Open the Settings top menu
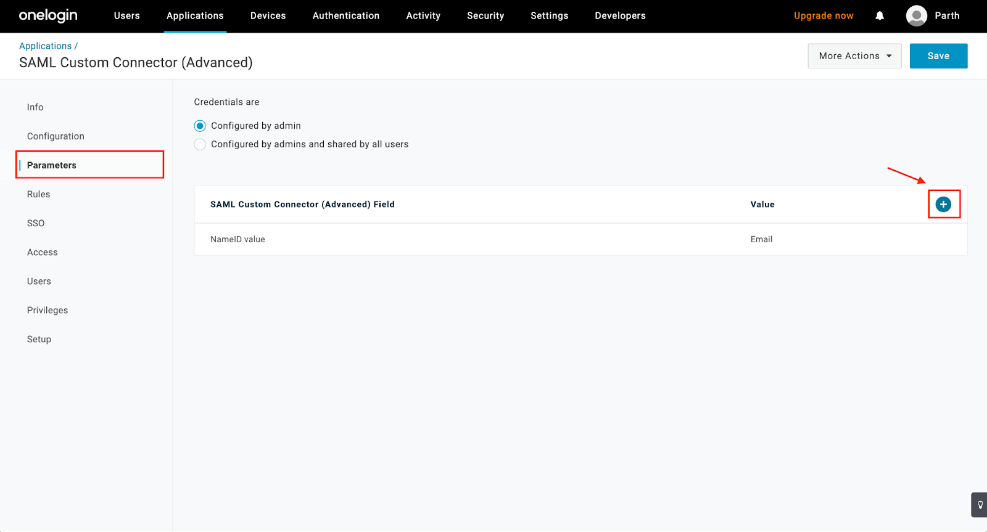The height and width of the screenshot is (532, 987). click(x=550, y=16)
